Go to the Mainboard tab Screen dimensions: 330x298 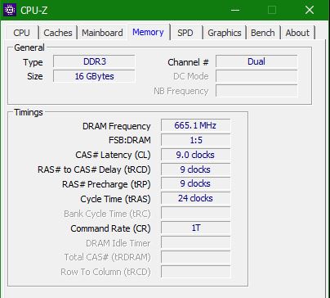(102, 33)
